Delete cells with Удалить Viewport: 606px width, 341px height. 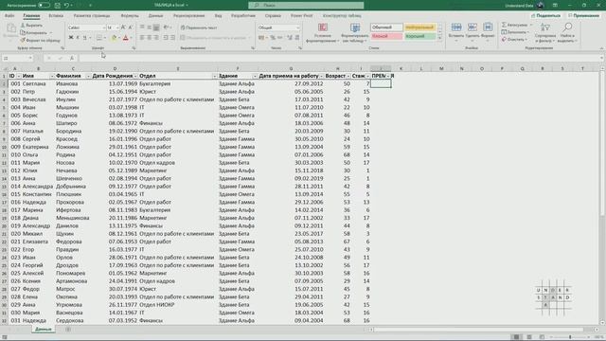[x=472, y=31]
